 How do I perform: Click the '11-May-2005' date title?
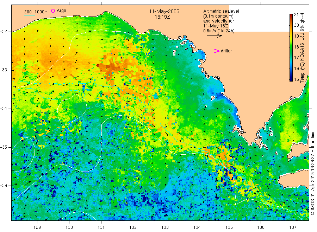(164, 11)
